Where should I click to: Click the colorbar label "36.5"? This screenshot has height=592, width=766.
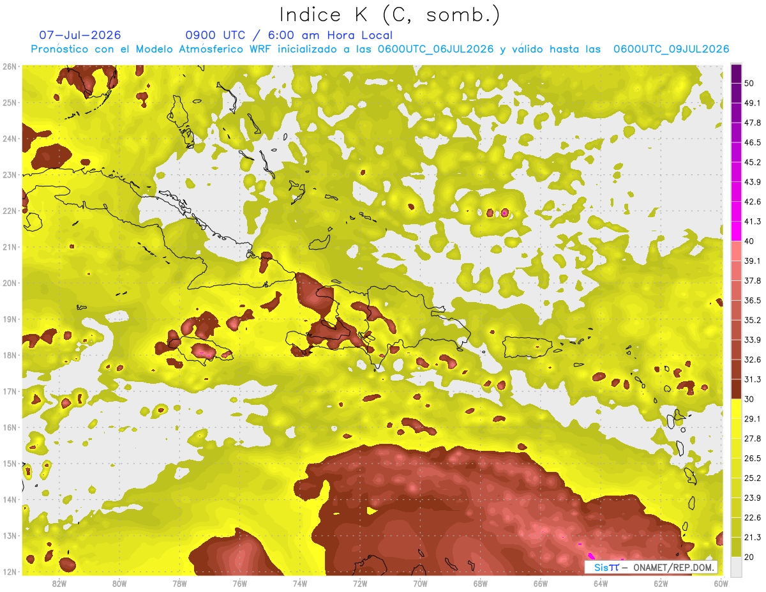[753, 301]
